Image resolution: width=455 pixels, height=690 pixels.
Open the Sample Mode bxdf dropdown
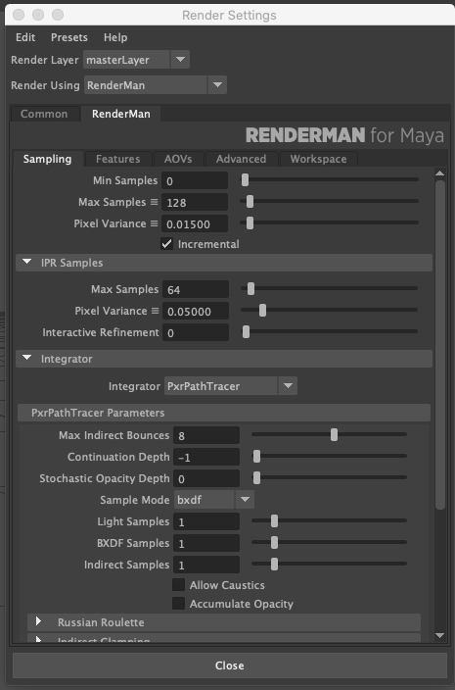(214, 500)
